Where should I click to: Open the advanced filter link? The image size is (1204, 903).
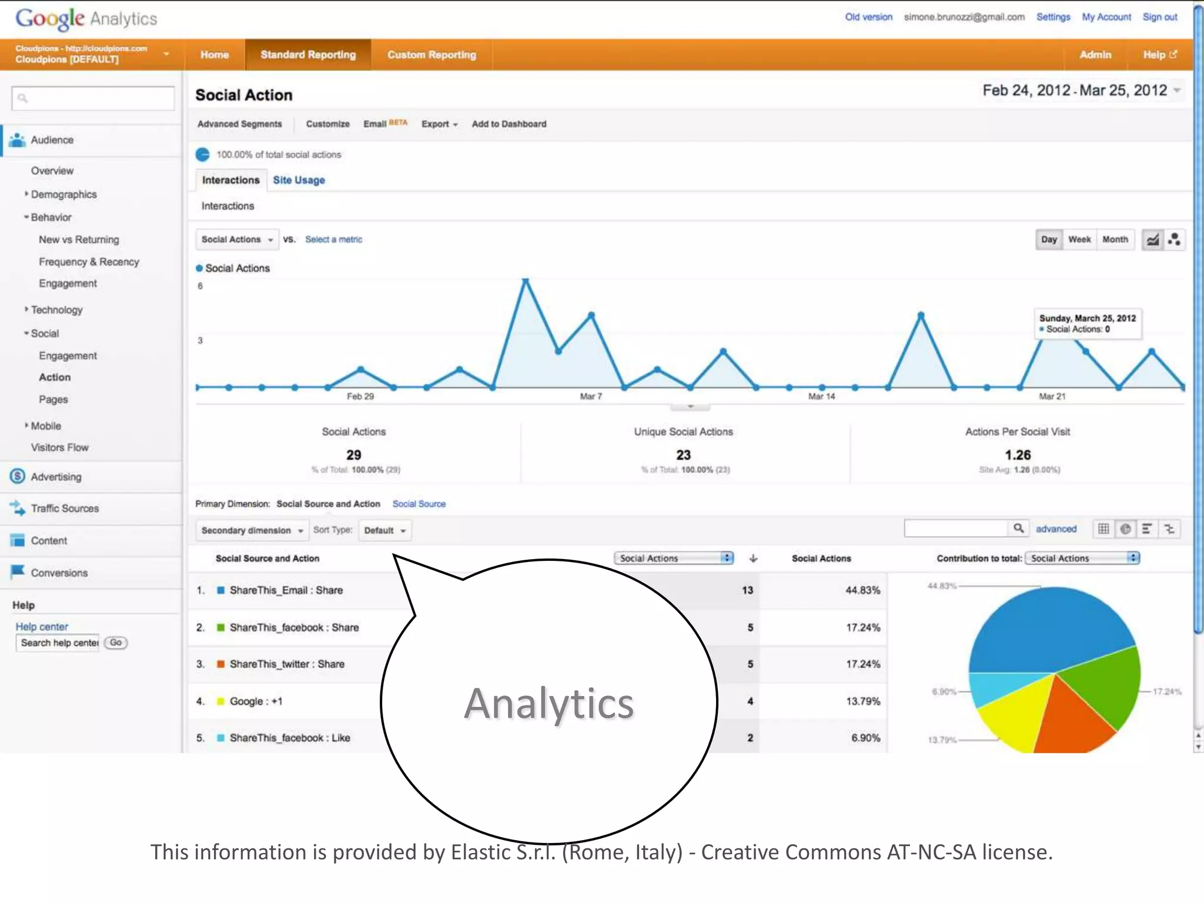point(1056,529)
